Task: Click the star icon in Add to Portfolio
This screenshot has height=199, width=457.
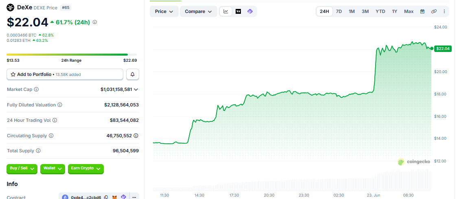Action: [13, 74]
